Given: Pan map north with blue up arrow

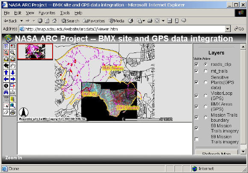Looking at the screenshot, I should pos(6,72).
